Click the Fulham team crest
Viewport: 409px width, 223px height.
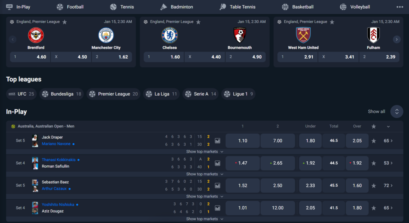(373, 35)
